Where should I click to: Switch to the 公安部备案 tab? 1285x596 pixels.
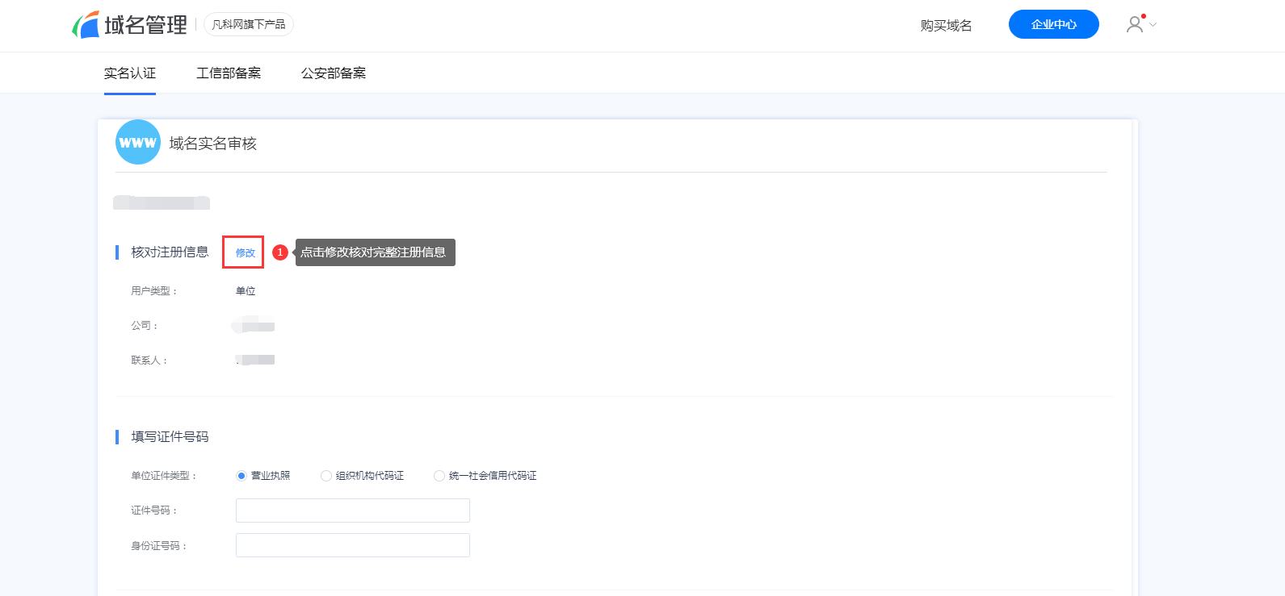[334, 73]
